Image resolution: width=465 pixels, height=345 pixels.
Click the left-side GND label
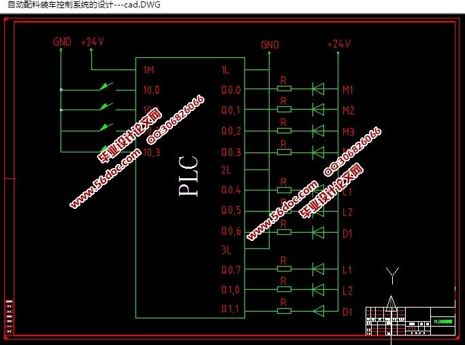coord(62,42)
